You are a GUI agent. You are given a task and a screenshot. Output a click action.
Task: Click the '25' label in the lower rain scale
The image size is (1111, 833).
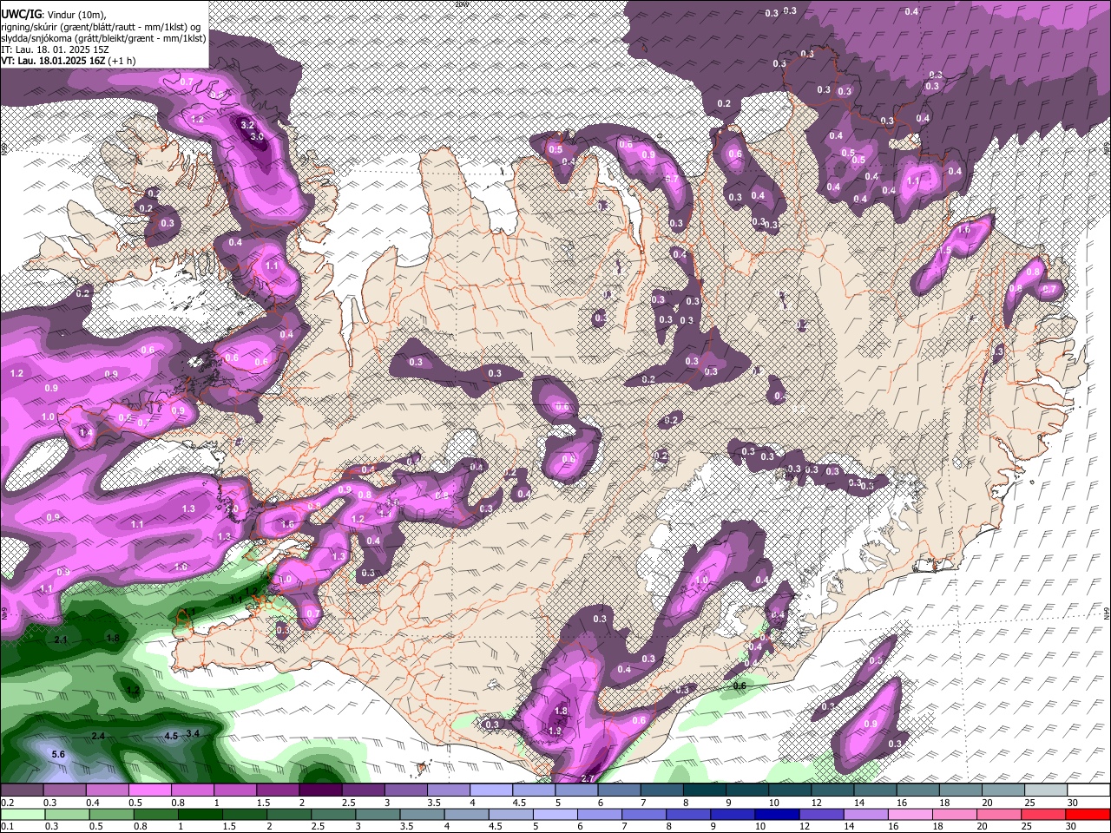tap(1027, 826)
